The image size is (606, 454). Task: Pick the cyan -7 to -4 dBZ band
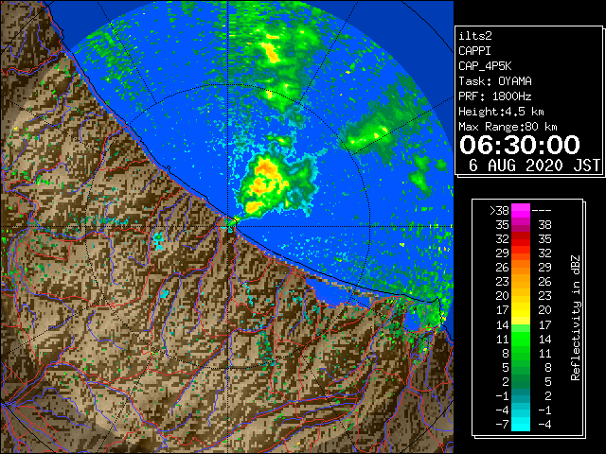[x=521, y=424]
